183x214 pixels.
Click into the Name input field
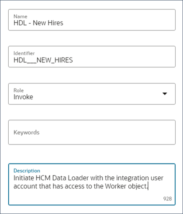pos(92,20)
